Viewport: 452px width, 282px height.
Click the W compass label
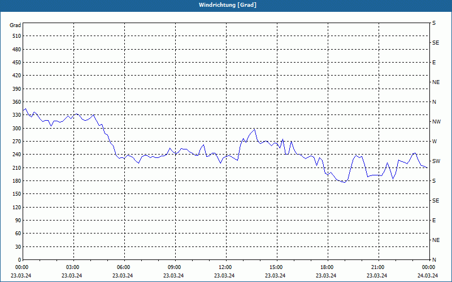[x=434, y=142]
